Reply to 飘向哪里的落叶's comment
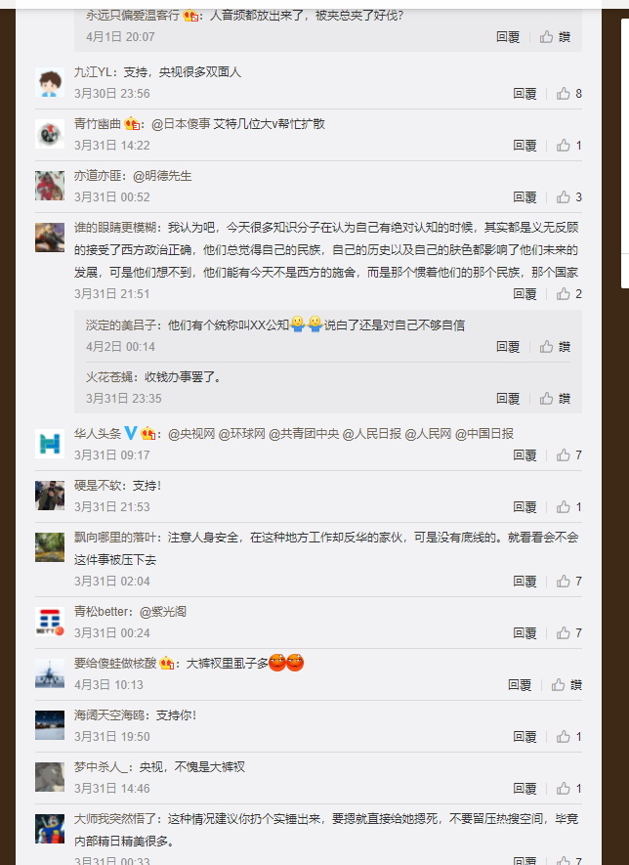This screenshot has width=629, height=865. point(524,581)
